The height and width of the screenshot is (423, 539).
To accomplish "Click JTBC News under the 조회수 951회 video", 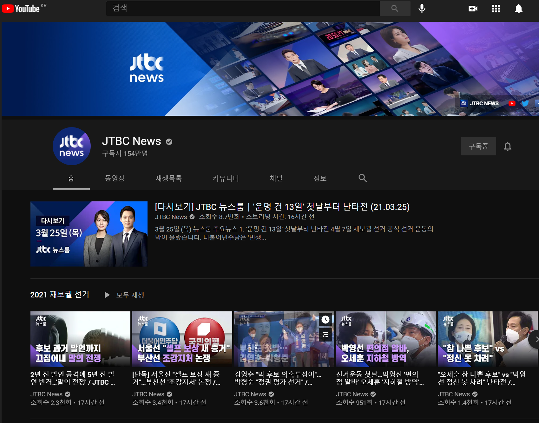I will tap(352, 394).
